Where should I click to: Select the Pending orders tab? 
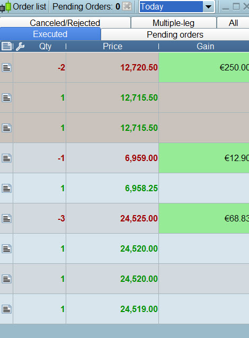[175, 34]
